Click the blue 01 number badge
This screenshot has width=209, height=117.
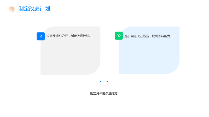41,36
